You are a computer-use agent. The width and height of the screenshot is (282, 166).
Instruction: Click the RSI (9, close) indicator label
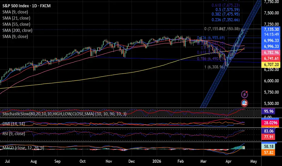point(14,134)
